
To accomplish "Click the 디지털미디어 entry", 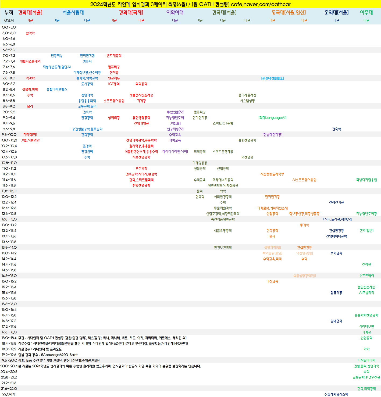I will click(366, 360).
